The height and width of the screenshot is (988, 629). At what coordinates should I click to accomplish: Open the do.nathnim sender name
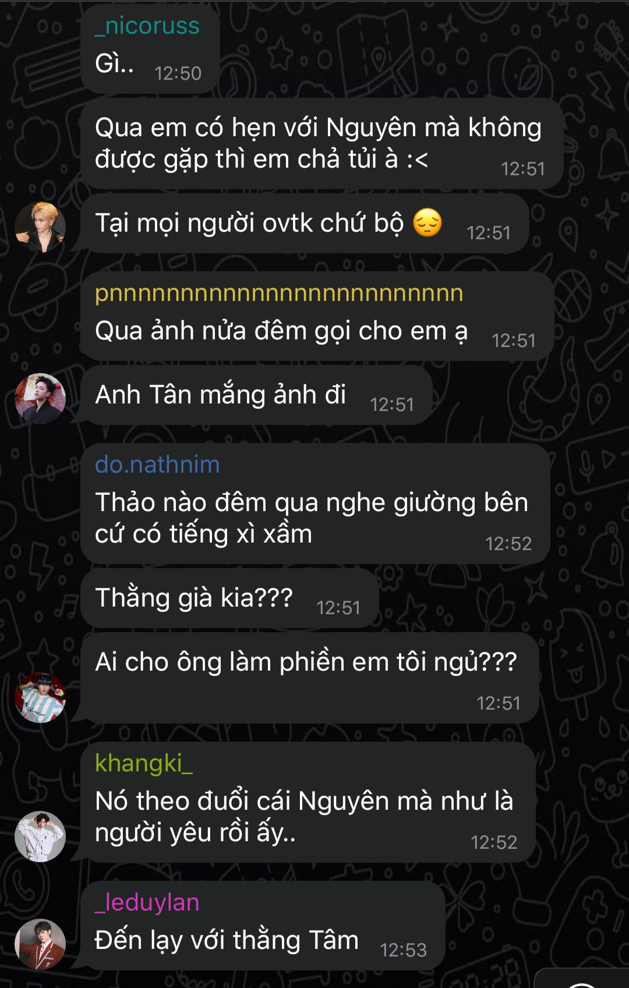tap(157, 465)
